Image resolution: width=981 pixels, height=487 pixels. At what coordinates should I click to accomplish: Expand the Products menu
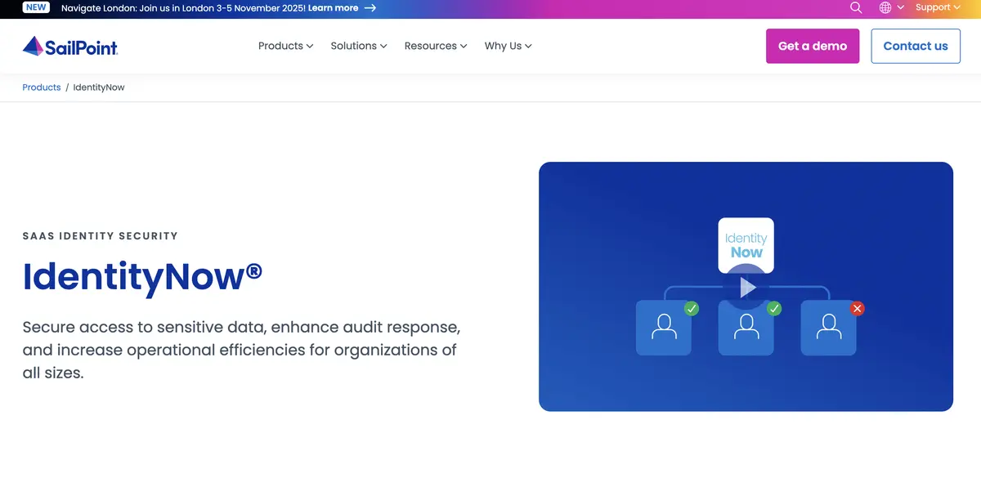pyautogui.click(x=285, y=46)
